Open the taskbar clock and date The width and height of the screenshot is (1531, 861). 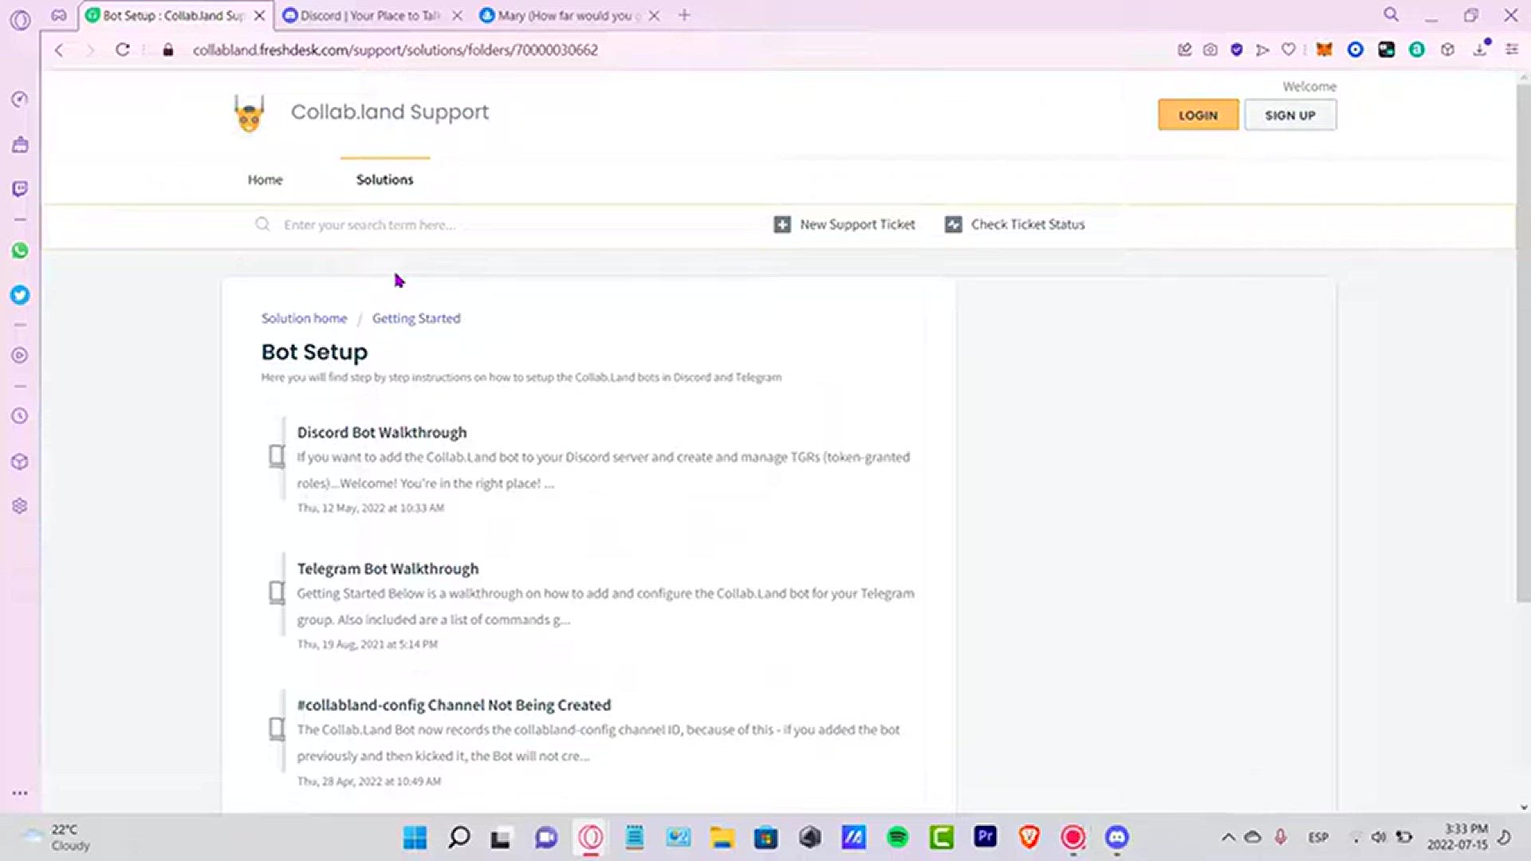coord(1458,837)
